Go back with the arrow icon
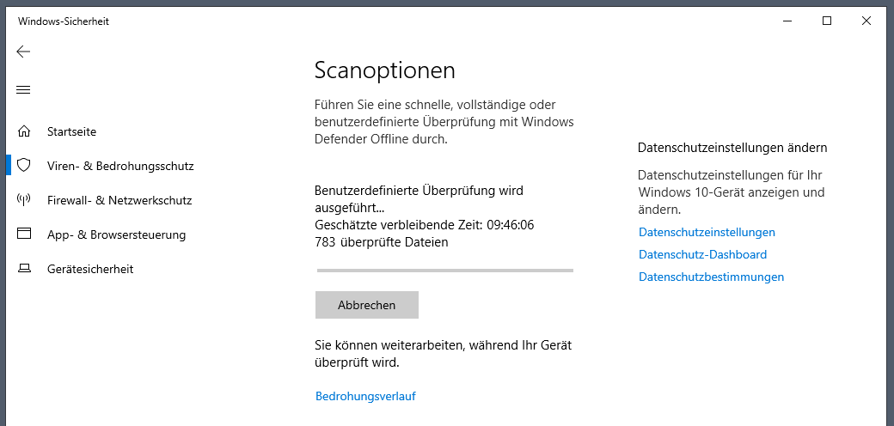This screenshot has width=894, height=426. point(23,52)
